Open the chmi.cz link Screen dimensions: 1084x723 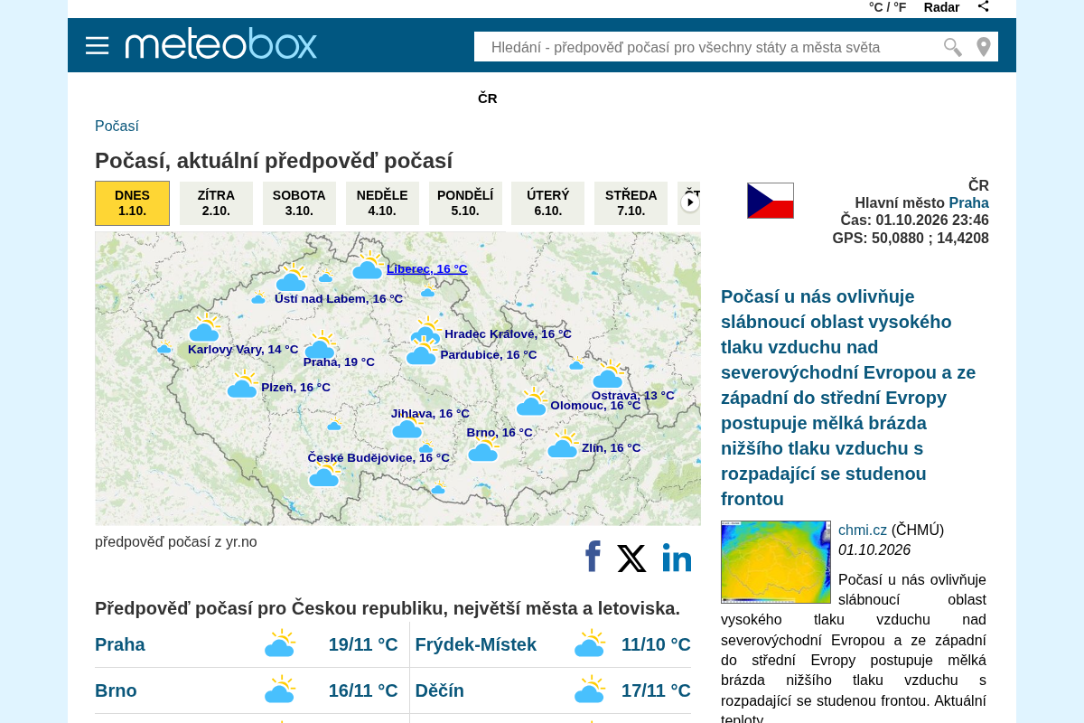coord(863,530)
